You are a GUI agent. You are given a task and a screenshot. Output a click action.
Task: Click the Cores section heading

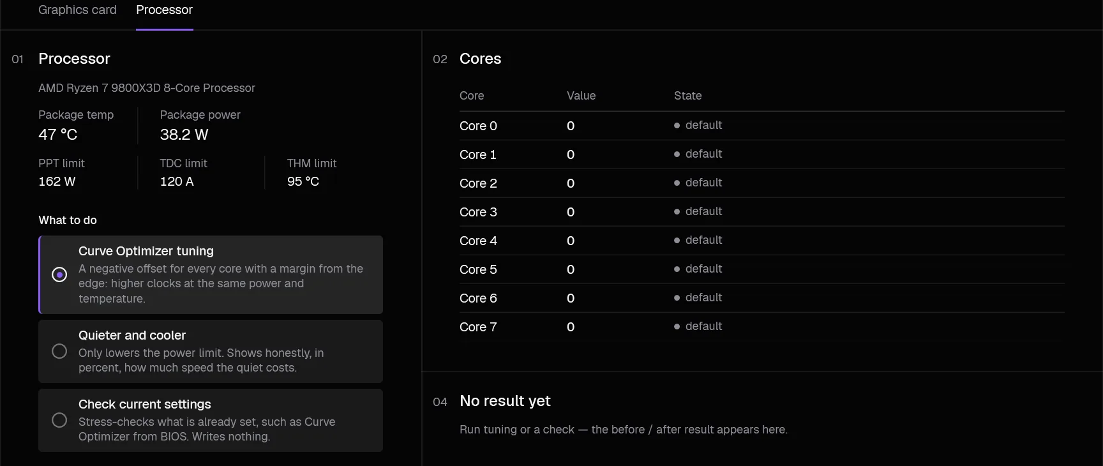coord(480,59)
